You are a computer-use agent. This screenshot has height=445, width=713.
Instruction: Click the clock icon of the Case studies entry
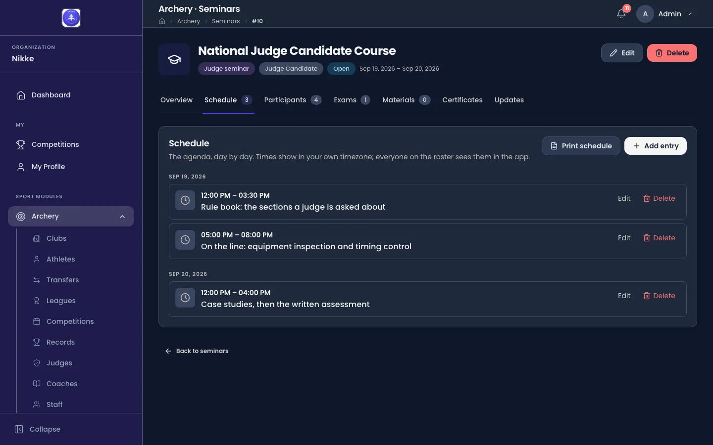(x=185, y=298)
